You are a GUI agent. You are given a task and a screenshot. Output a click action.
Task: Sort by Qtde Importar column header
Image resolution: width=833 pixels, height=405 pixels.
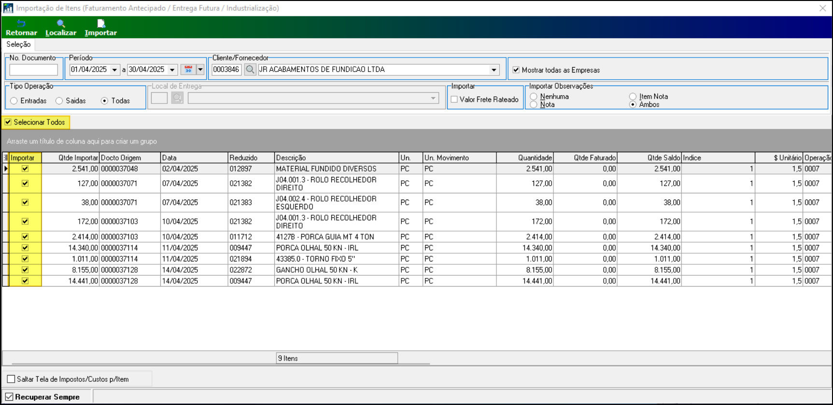point(71,158)
